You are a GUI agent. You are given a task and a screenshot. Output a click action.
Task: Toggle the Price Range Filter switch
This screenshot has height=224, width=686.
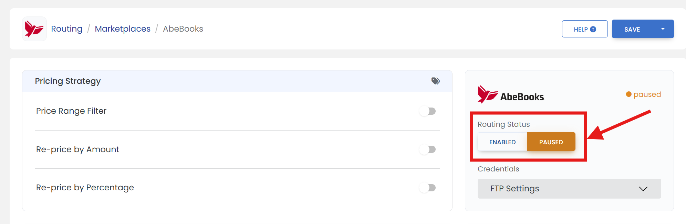[x=427, y=111]
